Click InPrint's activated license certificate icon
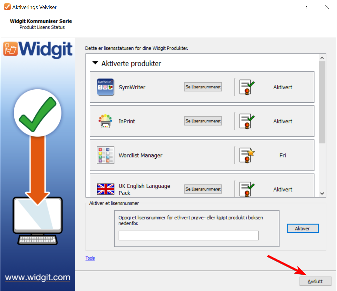This screenshot has width=337, height=291. pos(247,121)
